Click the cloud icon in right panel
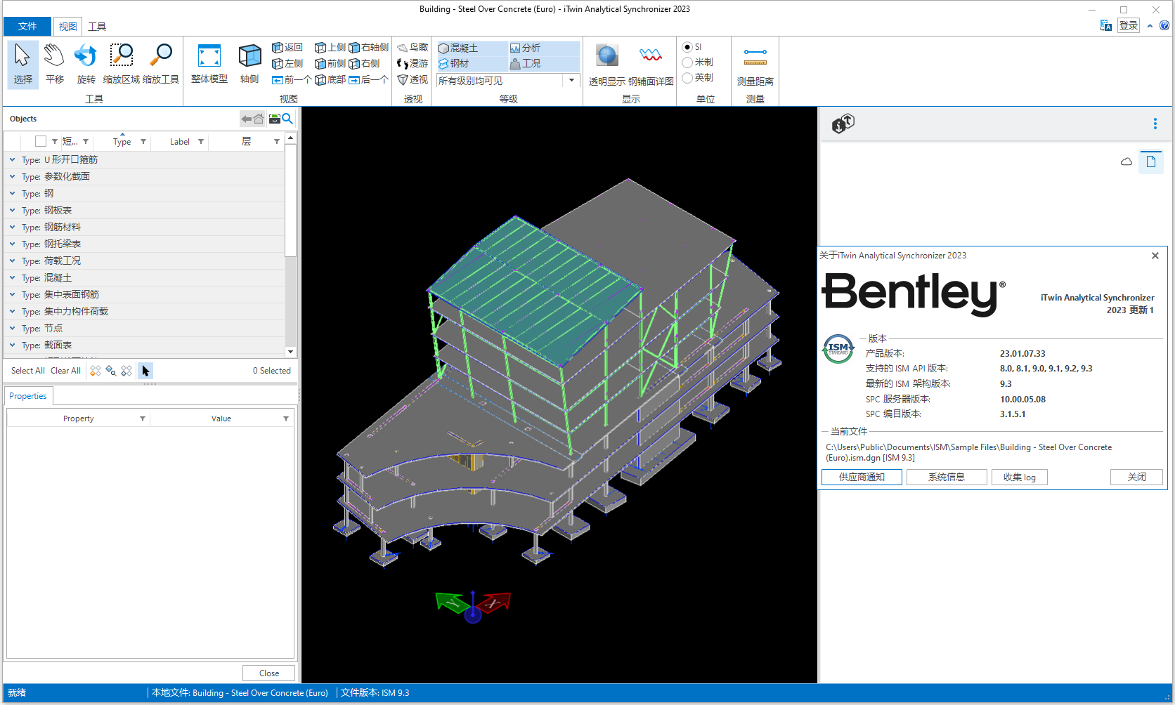1175x705 pixels. coord(1127,162)
